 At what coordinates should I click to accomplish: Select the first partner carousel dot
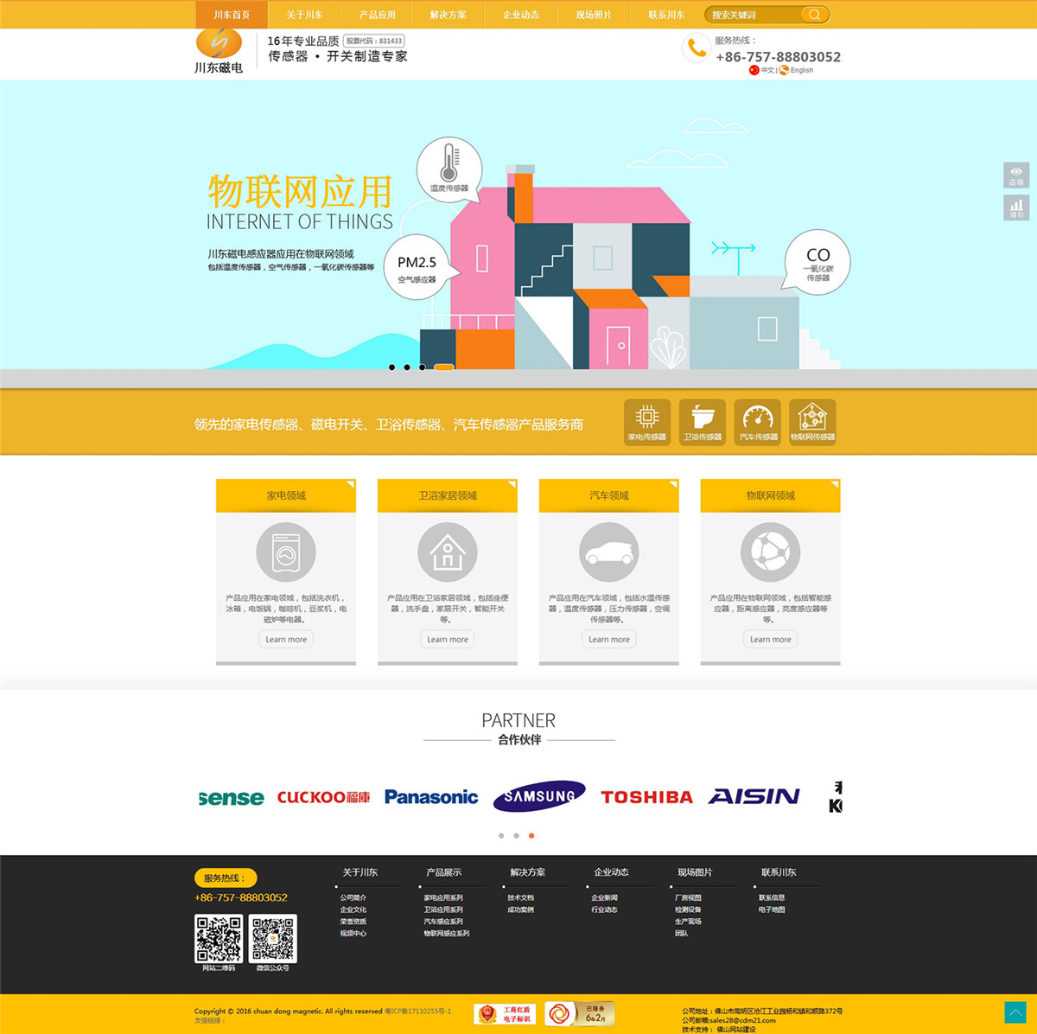click(501, 836)
